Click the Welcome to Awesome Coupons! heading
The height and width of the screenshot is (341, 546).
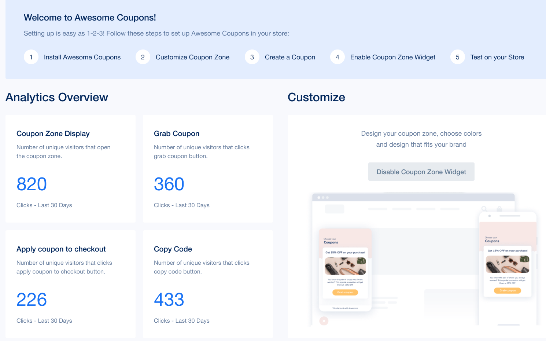coord(90,18)
